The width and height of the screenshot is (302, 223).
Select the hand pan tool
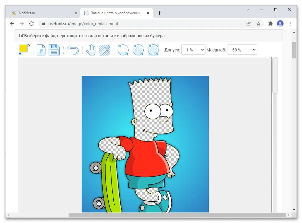click(91, 50)
